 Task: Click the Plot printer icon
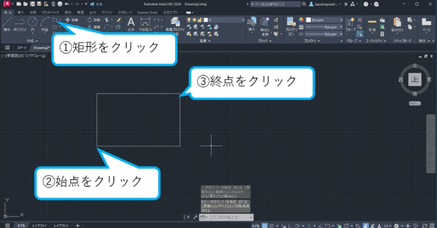pyautogui.click(x=59, y=4)
